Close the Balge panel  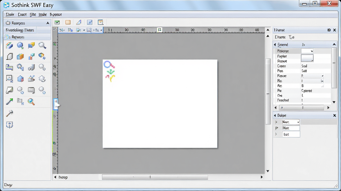click(335, 116)
